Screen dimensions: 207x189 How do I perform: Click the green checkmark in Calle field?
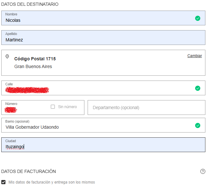point(198,88)
